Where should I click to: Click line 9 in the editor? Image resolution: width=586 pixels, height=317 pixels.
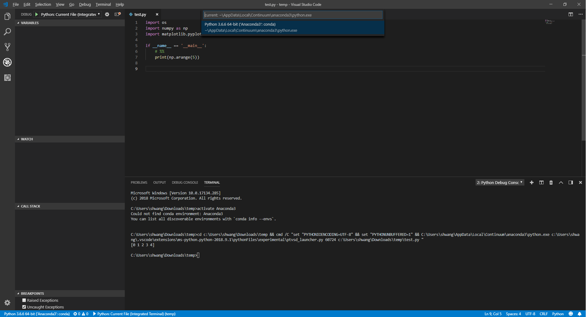(x=345, y=69)
